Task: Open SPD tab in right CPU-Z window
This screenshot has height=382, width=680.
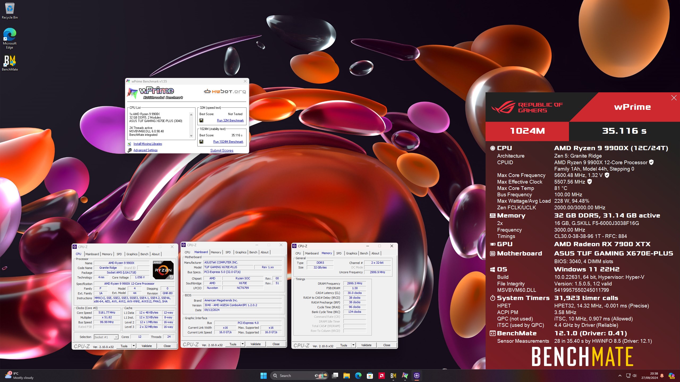Action: click(x=339, y=253)
